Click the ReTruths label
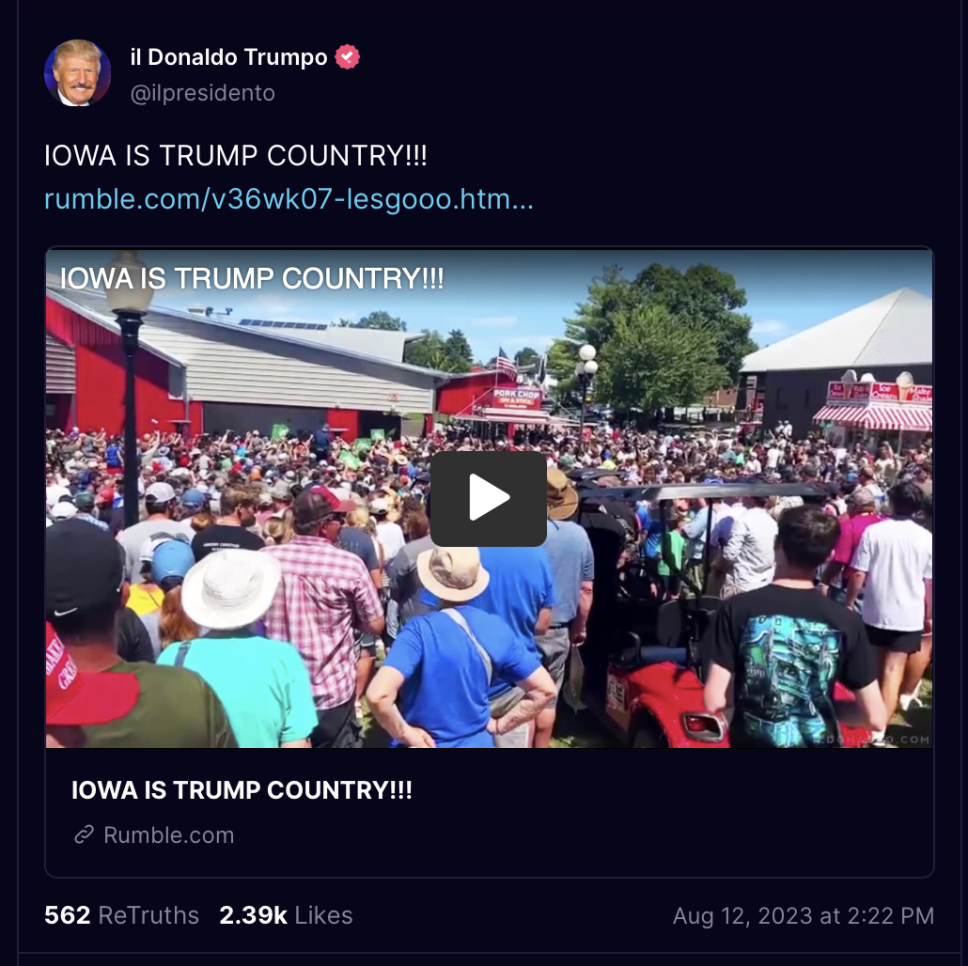This screenshot has height=966, width=968. (148, 914)
